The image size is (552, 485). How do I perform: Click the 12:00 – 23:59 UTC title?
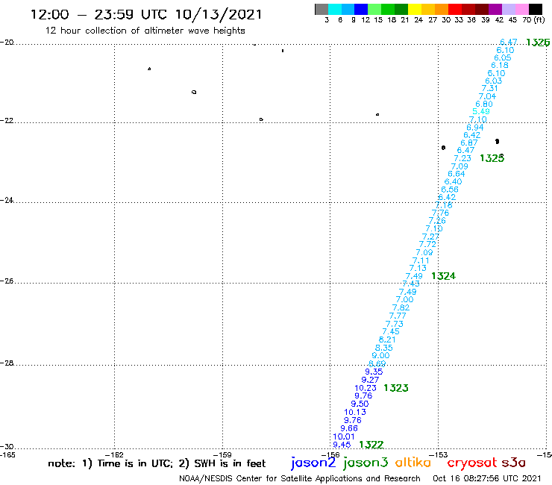coord(146,14)
